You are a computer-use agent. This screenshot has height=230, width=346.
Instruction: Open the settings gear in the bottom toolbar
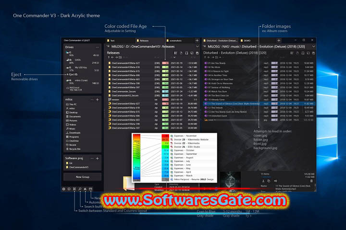pyautogui.click(x=64, y=189)
